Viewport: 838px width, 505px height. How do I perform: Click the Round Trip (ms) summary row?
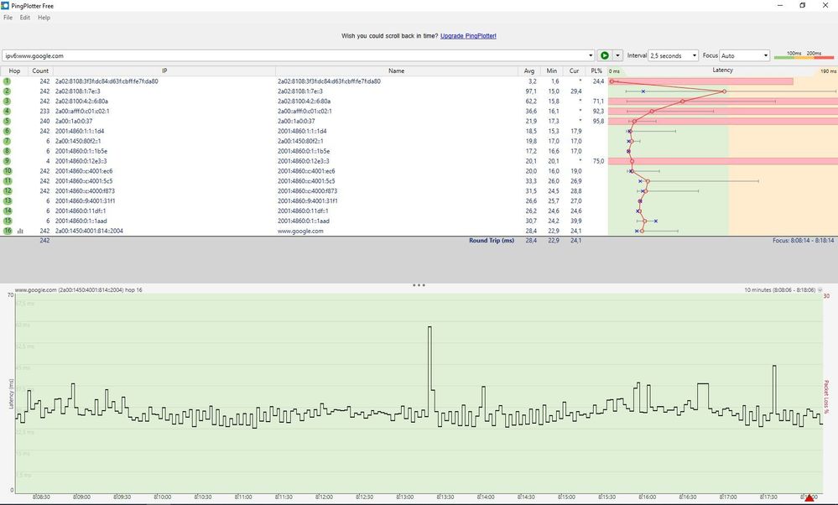(493, 240)
